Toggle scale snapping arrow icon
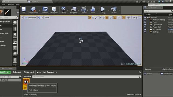Image resolution: width=173 pixels, height=97 pixels. pyautogui.click(x=124, y=18)
